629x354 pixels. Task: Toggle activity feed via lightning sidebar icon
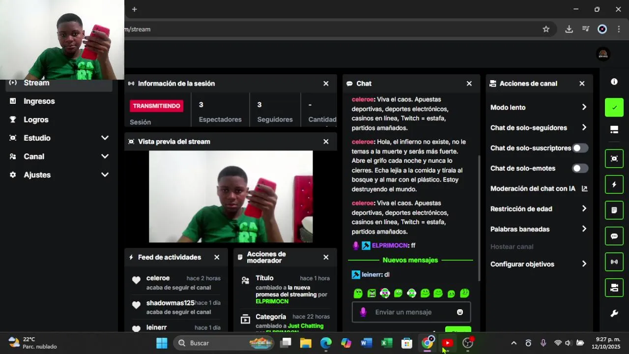pos(614,184)
